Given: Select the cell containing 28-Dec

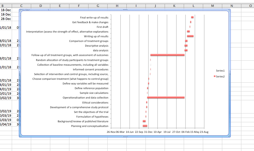Looking at the screenshot, I should 6,19.
